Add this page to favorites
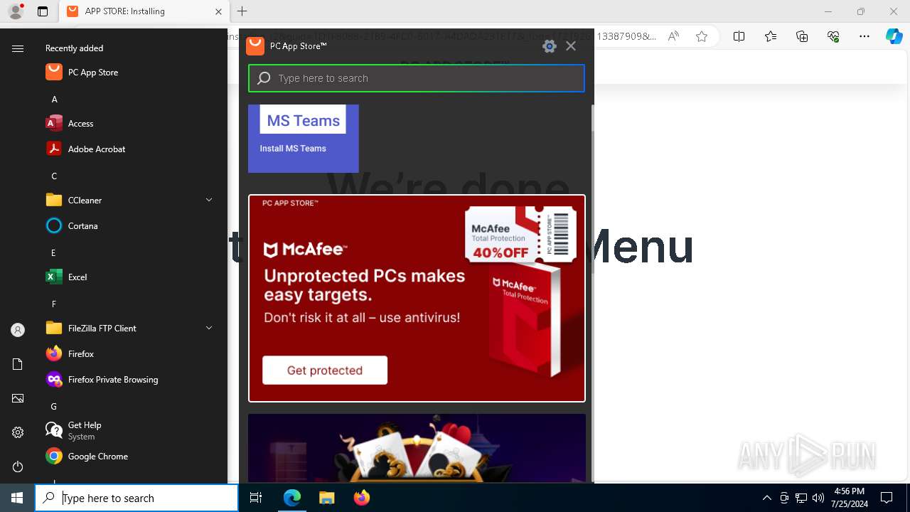The width and height of the screenshot is (910, 512). tap(702, 36)
